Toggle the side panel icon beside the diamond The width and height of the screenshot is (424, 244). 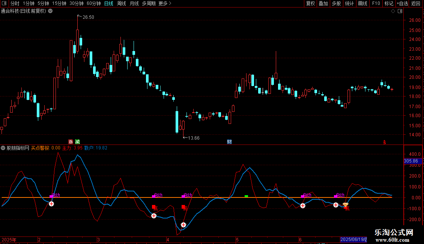click(x=399, y=11)
